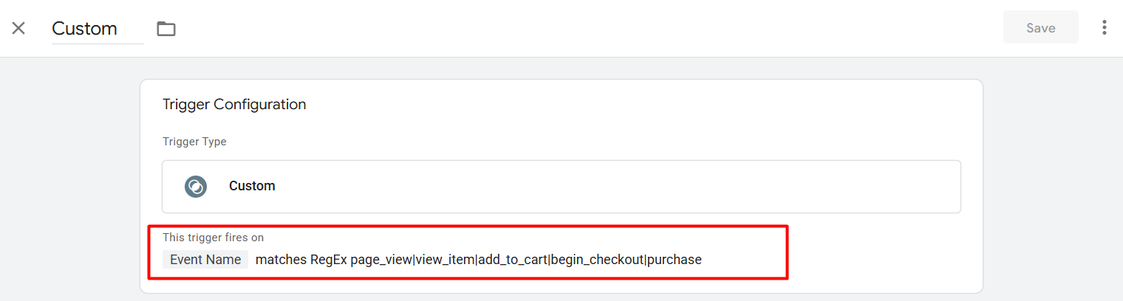Click the Save button
Screen dimensions: 1123x301
(x=1040, y=28)
